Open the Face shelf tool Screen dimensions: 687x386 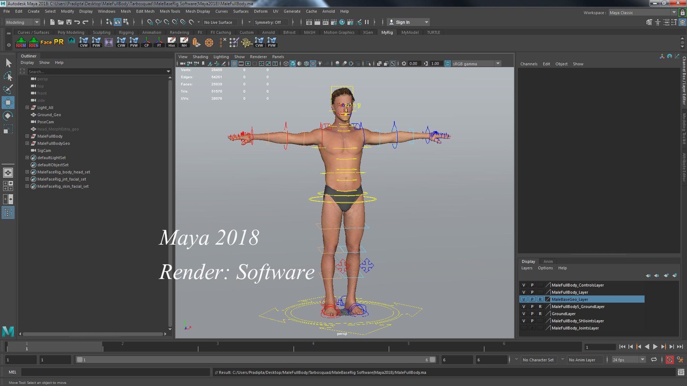click(46, 42)
